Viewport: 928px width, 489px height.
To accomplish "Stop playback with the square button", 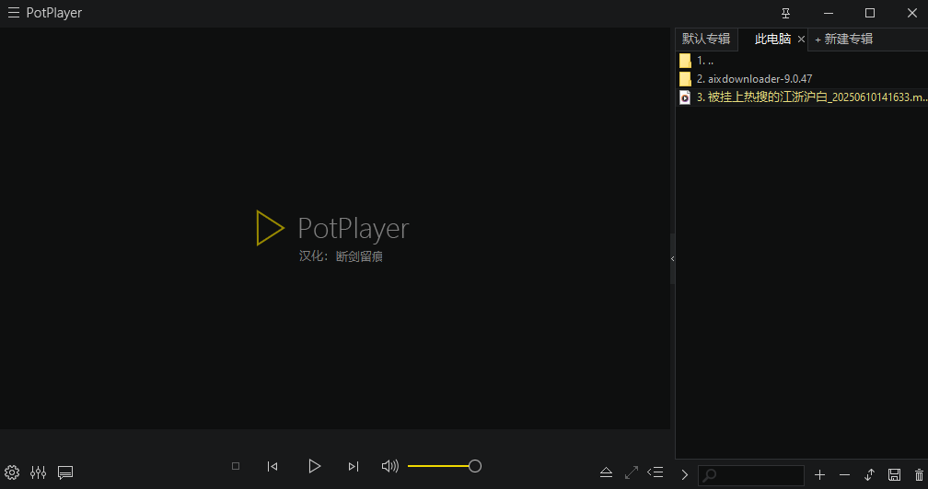I will pos(236,466).
